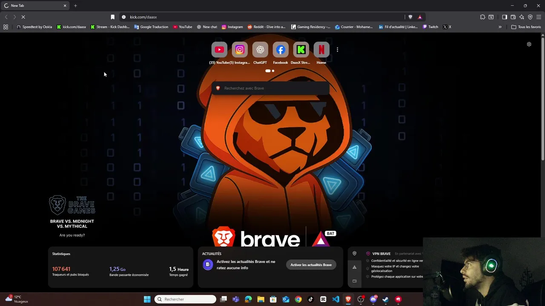This screenshot has width=545, height=306.
Task: Open Brave VPN toolbar button
Action: 530,17
